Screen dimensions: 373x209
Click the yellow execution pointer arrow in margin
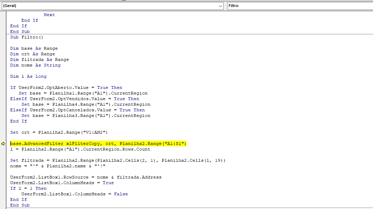(3, 144)
